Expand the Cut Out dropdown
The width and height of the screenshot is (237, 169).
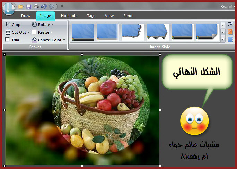pos(28,32)
